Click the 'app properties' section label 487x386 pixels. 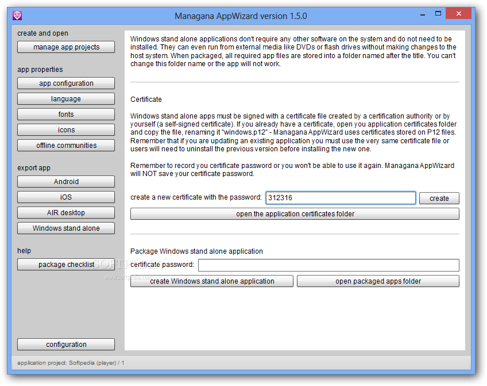click(x=40, y=70)
